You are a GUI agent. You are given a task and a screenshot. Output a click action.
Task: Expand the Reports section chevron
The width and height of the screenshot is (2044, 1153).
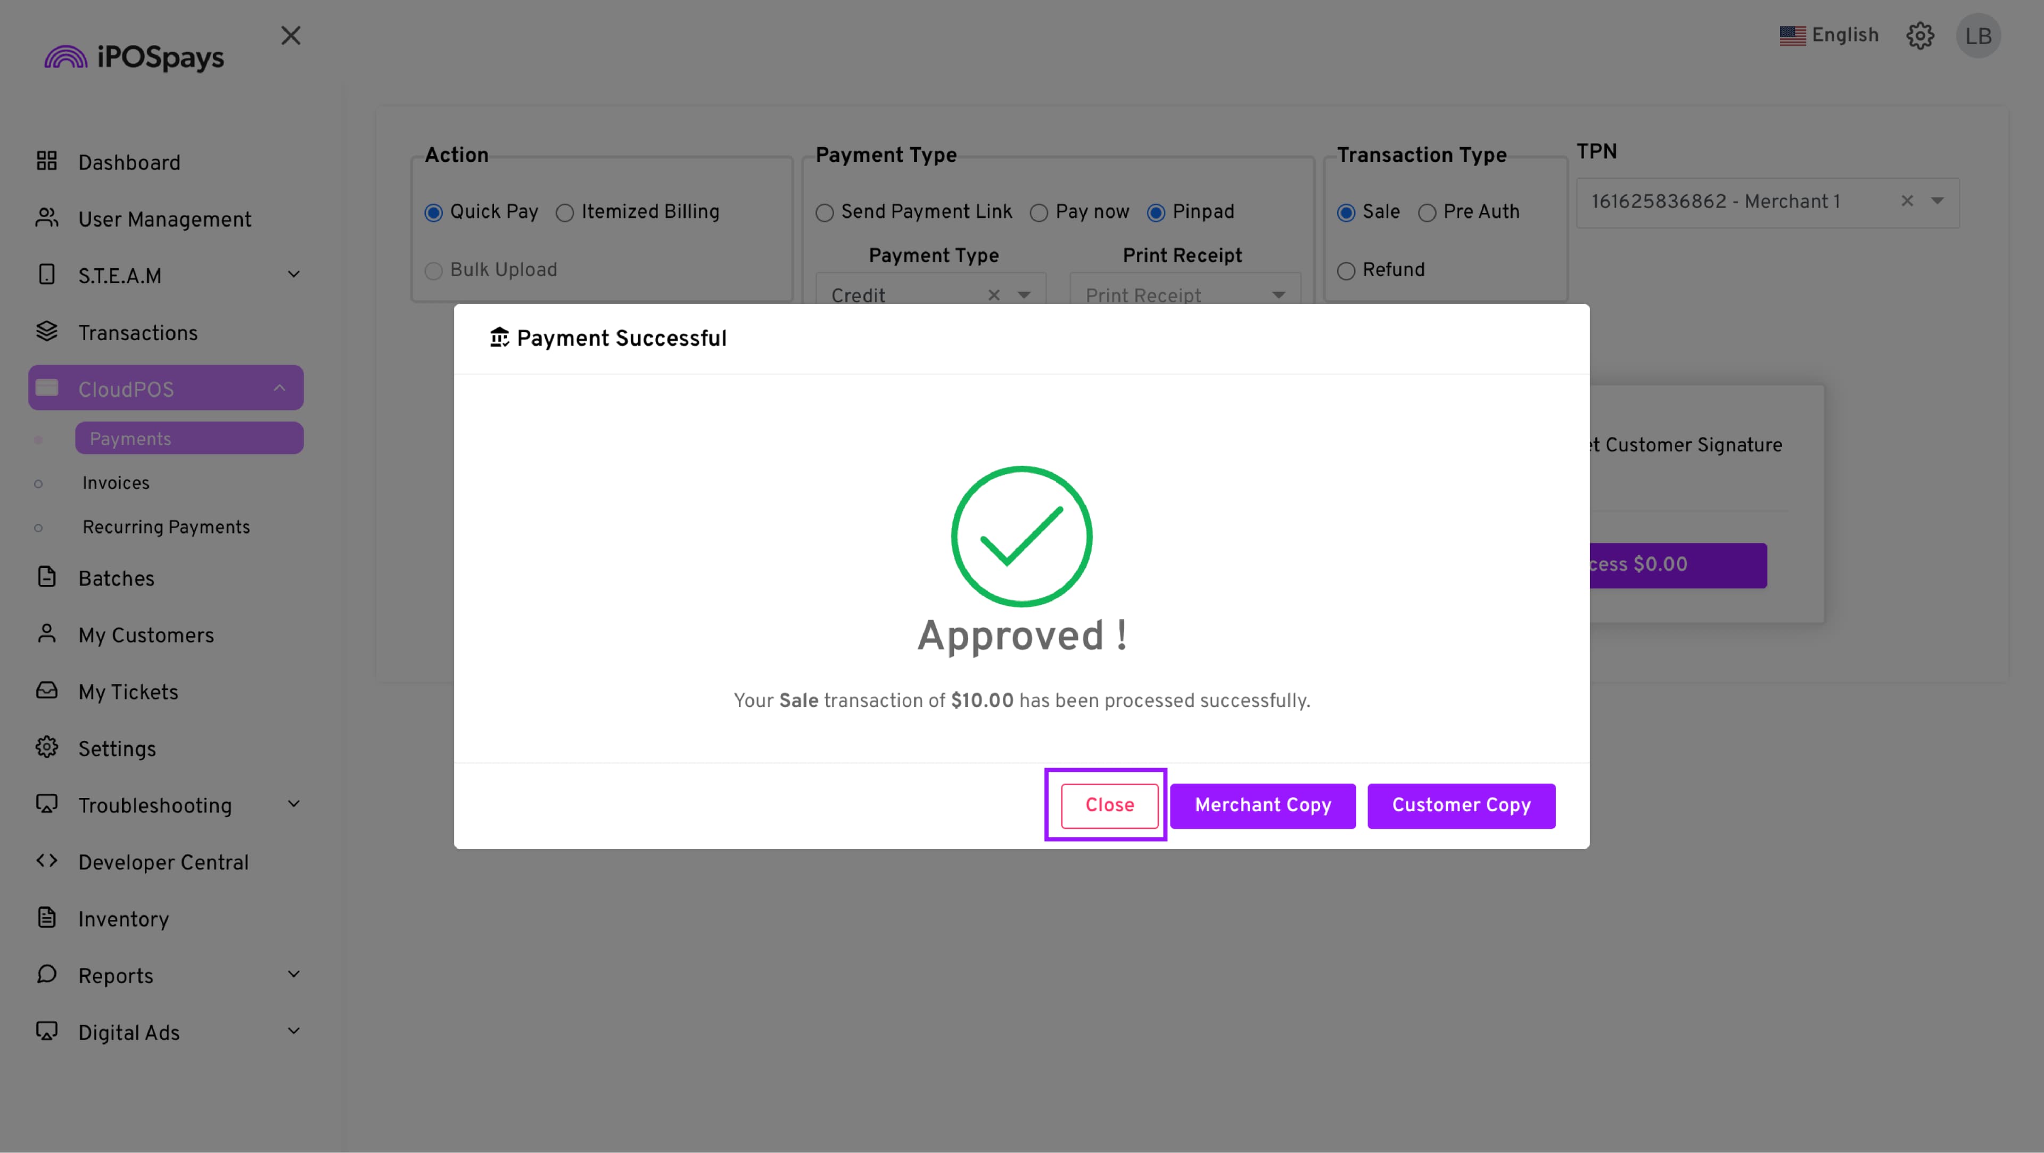pos(294,975)
